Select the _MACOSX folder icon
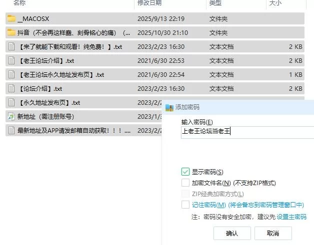The height and width of the screenshot is (245, 314). tap(11, 18)
